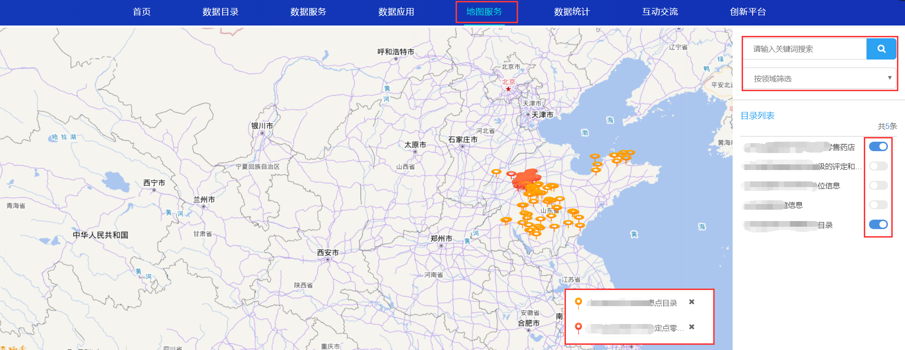Click the bold 天津市 map label

tap(542, 115)
